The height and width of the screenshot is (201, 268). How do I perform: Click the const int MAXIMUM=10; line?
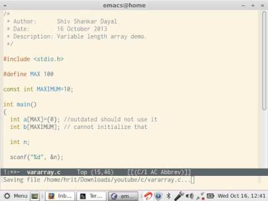[38, 89]
